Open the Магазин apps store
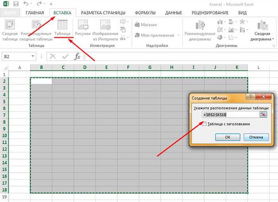Screen dimensions: 278x202 point(146,25)
